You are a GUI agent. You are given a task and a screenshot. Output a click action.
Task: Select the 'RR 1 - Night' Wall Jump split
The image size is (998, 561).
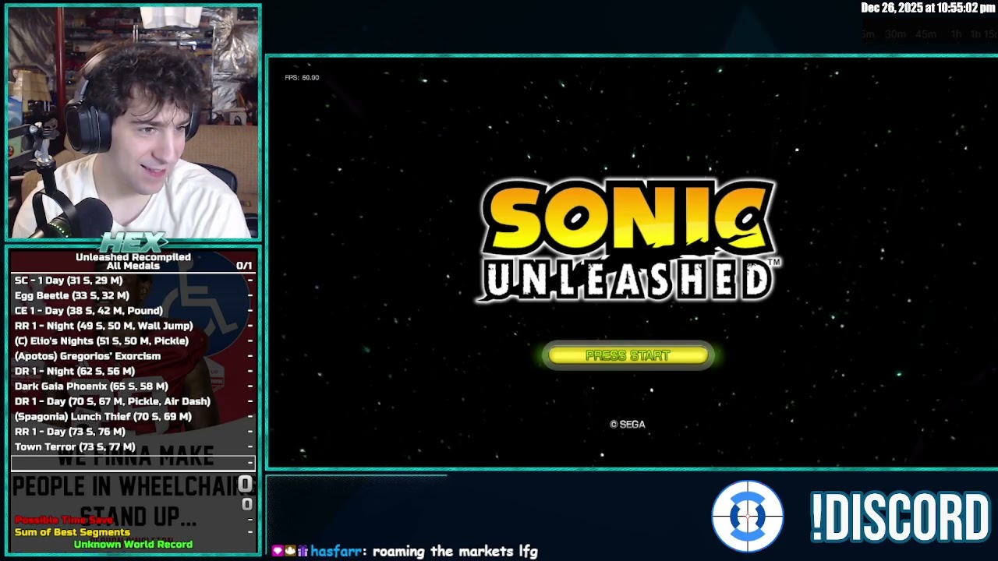coord(133,326)
